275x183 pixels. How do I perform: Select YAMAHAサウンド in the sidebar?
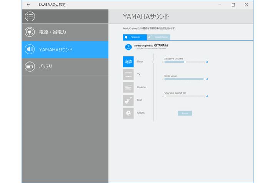pyautogui.click(x=56, y=49)
